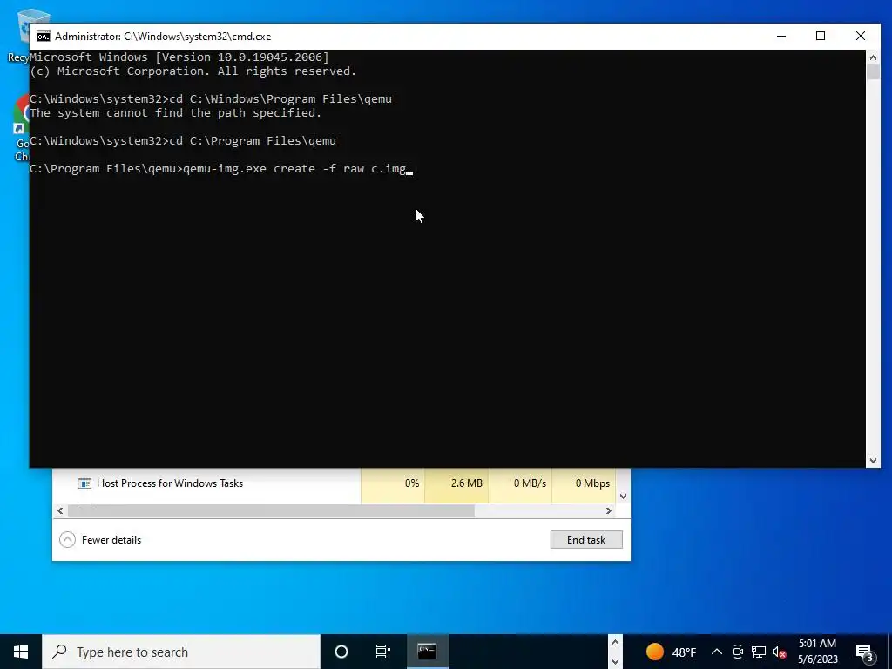Click the taskbar toolbar up arrow
Image resolution: width=892 pixels, height=669 pixels.
click(x=615, y=642)
